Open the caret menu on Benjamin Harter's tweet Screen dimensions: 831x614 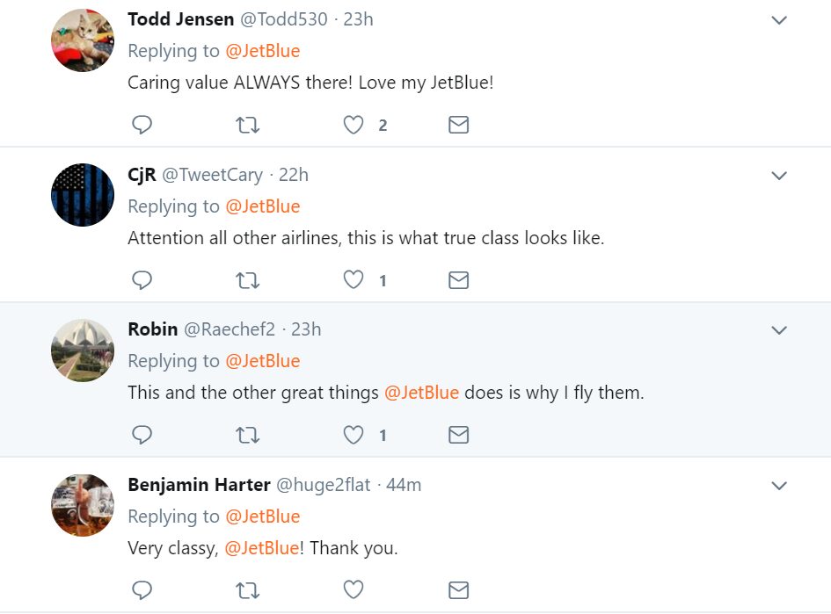pos(779,485)
